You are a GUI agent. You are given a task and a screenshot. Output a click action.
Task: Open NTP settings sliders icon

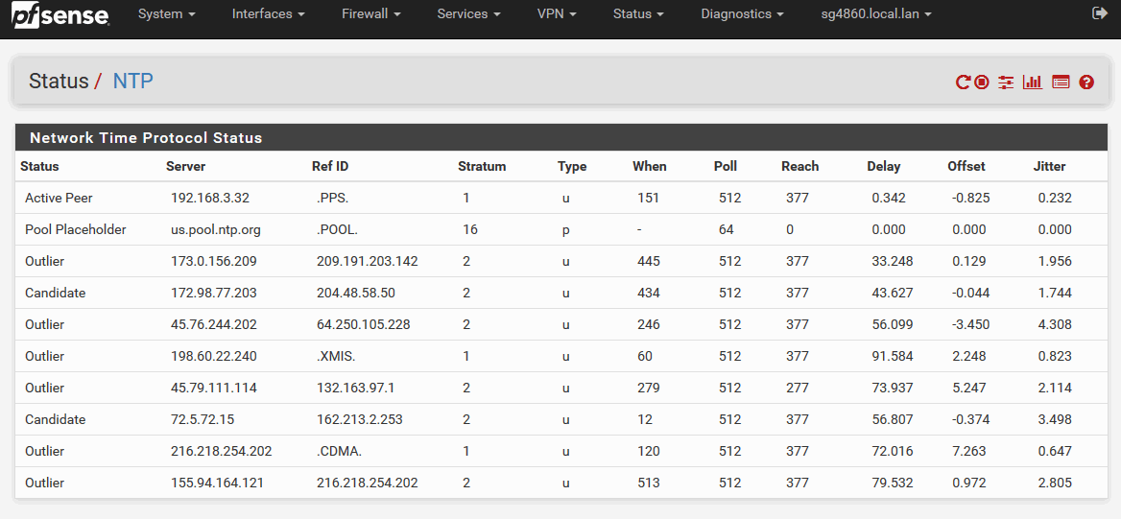coord(1006,83)
